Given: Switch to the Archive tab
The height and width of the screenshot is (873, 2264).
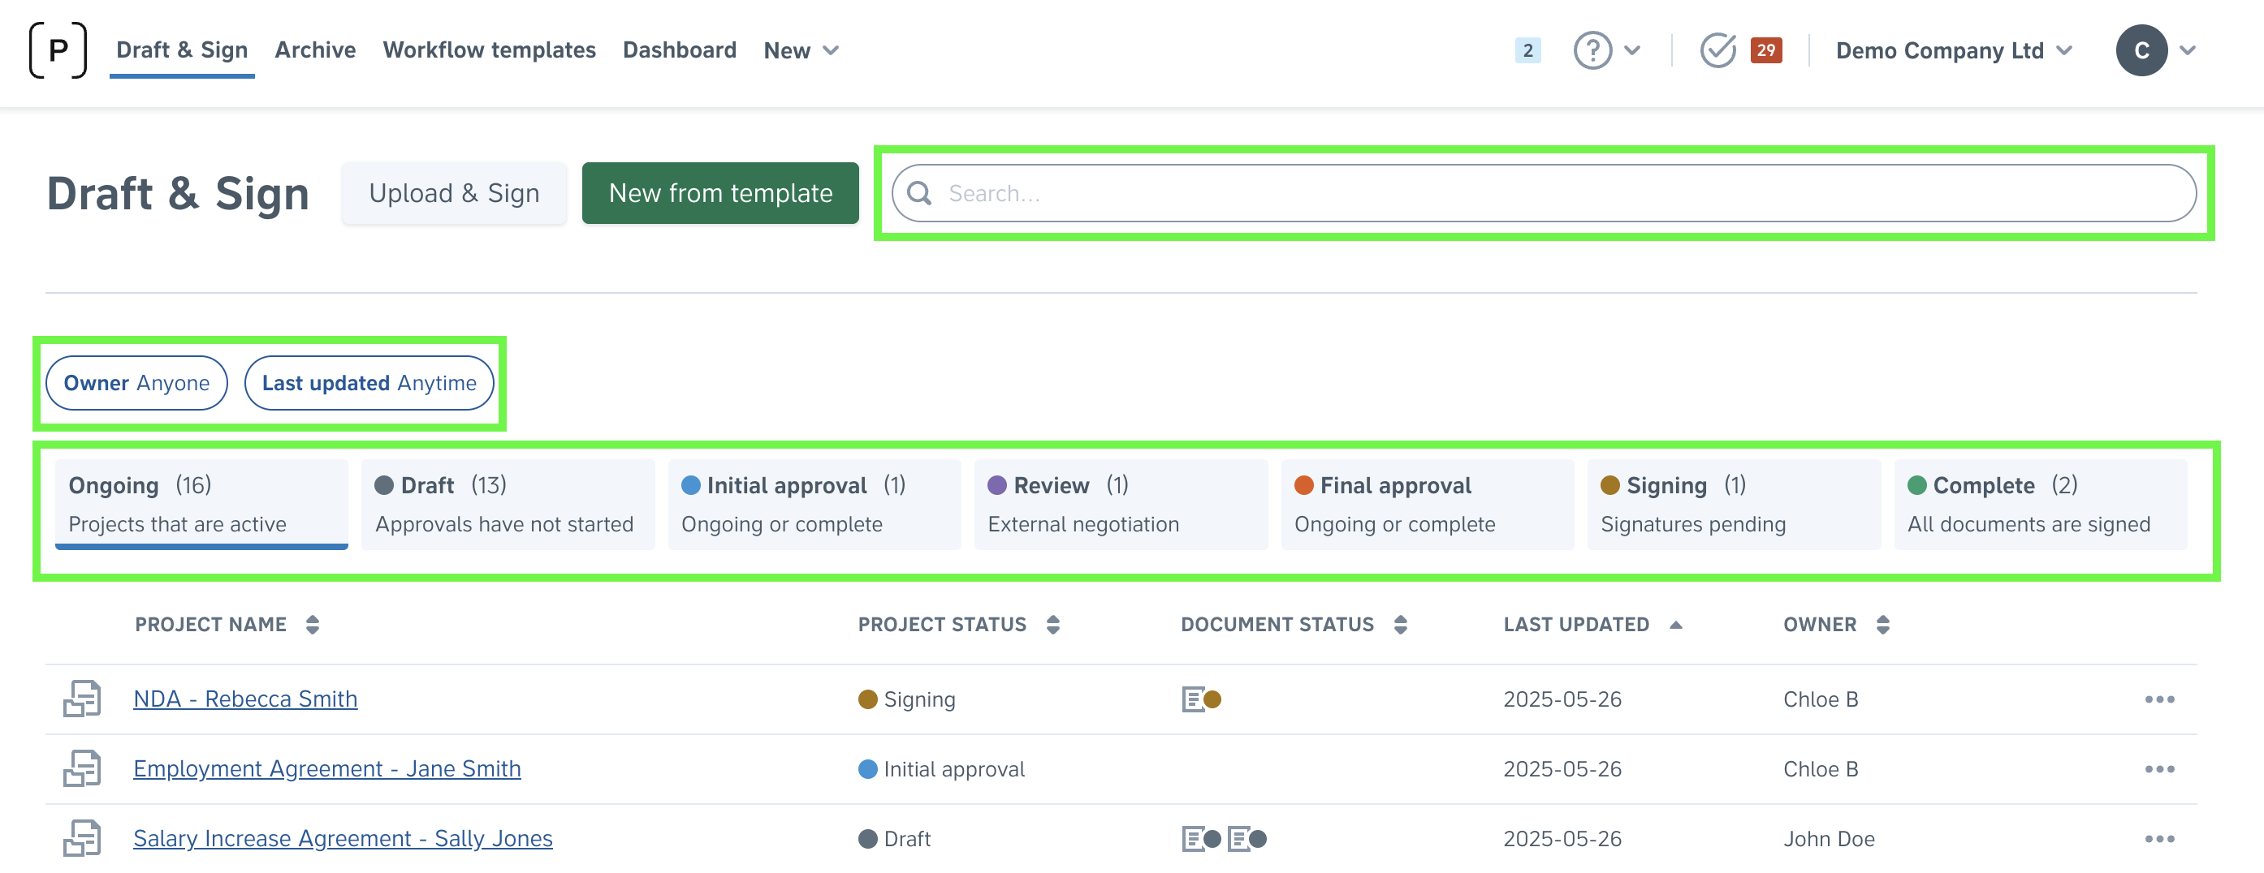Looking at the screenshot, I should click(314, 50).
